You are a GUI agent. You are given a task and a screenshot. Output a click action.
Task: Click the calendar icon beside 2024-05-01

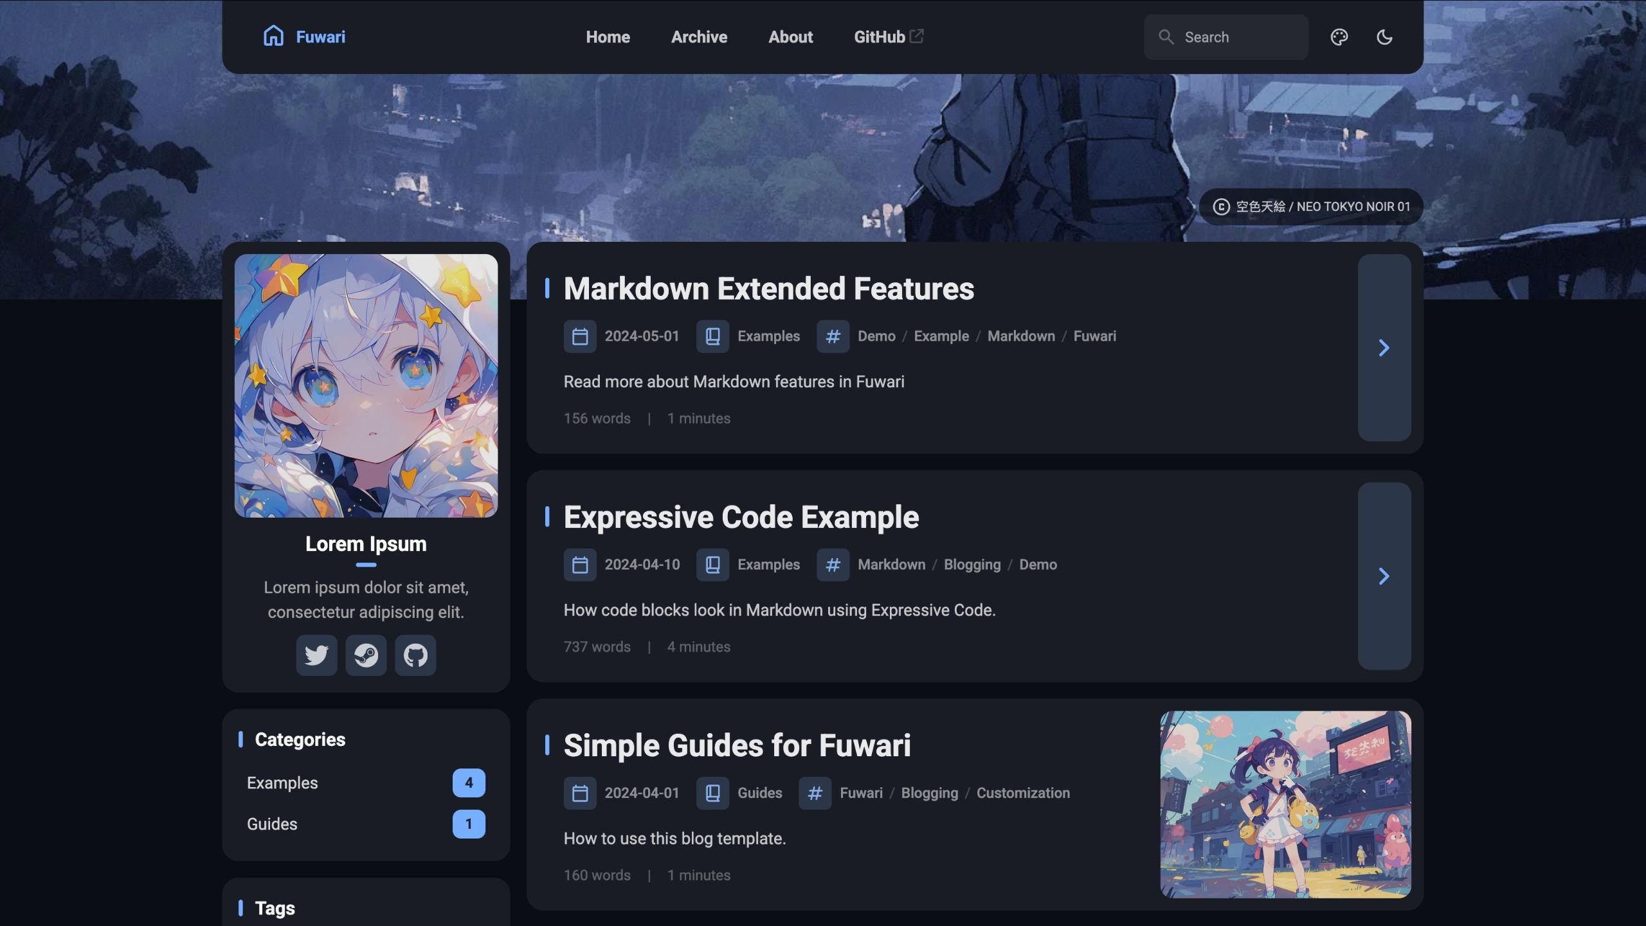tap(580, 336)
